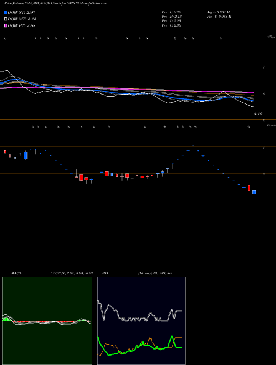276x365 pixels.
Task: Click the 'Pre V: 0.033 M' volume text
Action: [x=219, y=17]
